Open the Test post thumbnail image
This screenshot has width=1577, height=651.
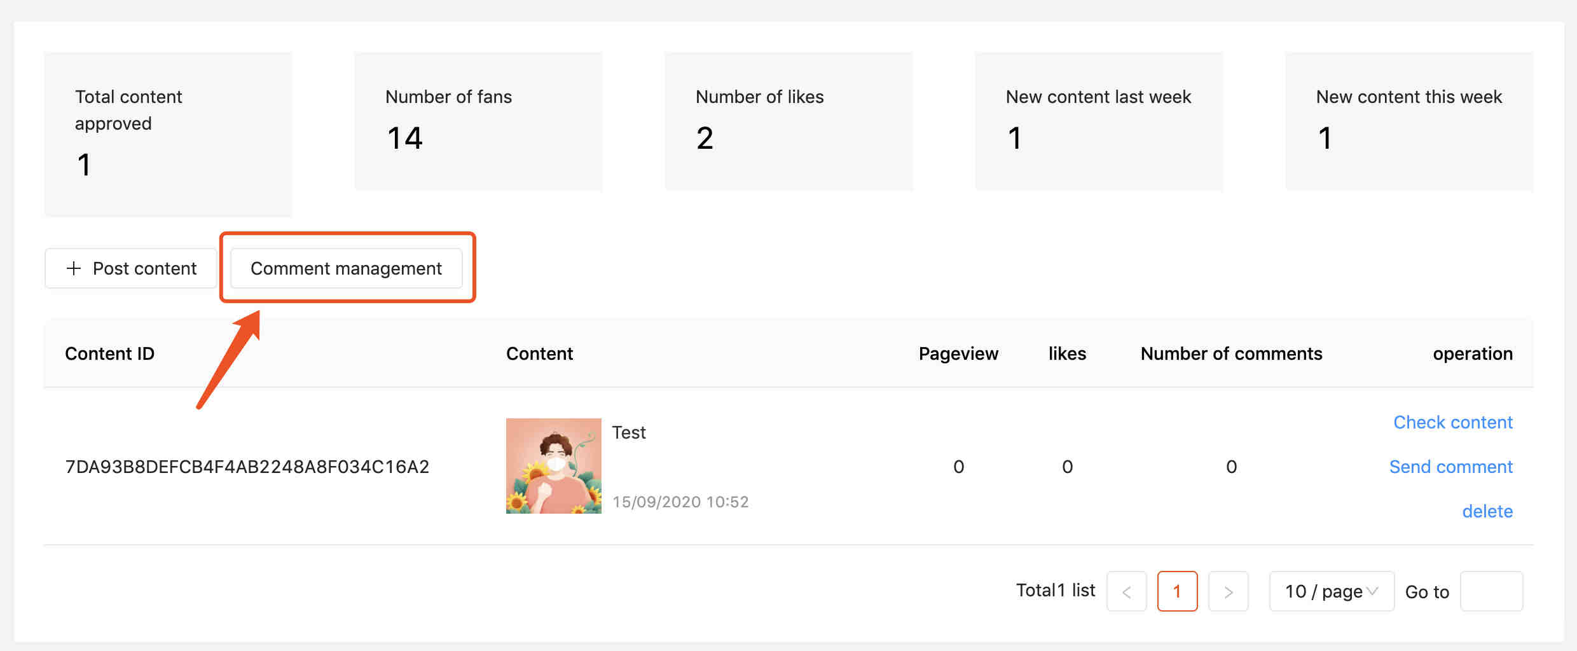[554, 466]
